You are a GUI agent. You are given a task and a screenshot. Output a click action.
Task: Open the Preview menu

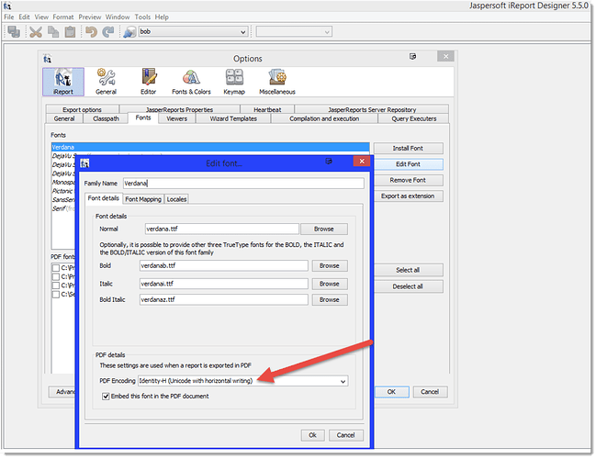point(90,17)
